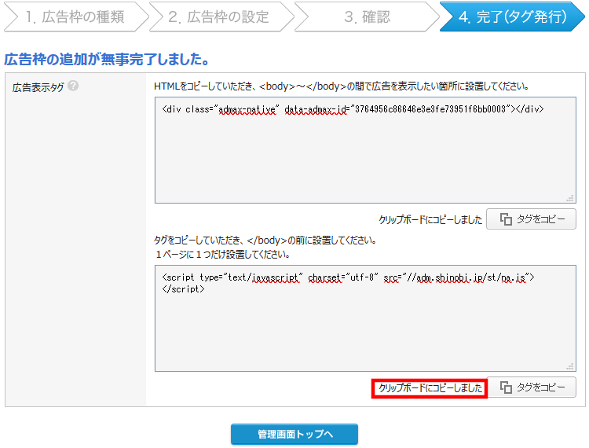Click inside the script tag textarea
The height and width of the screenshot is (448, 589).
[x=365, y=318]
